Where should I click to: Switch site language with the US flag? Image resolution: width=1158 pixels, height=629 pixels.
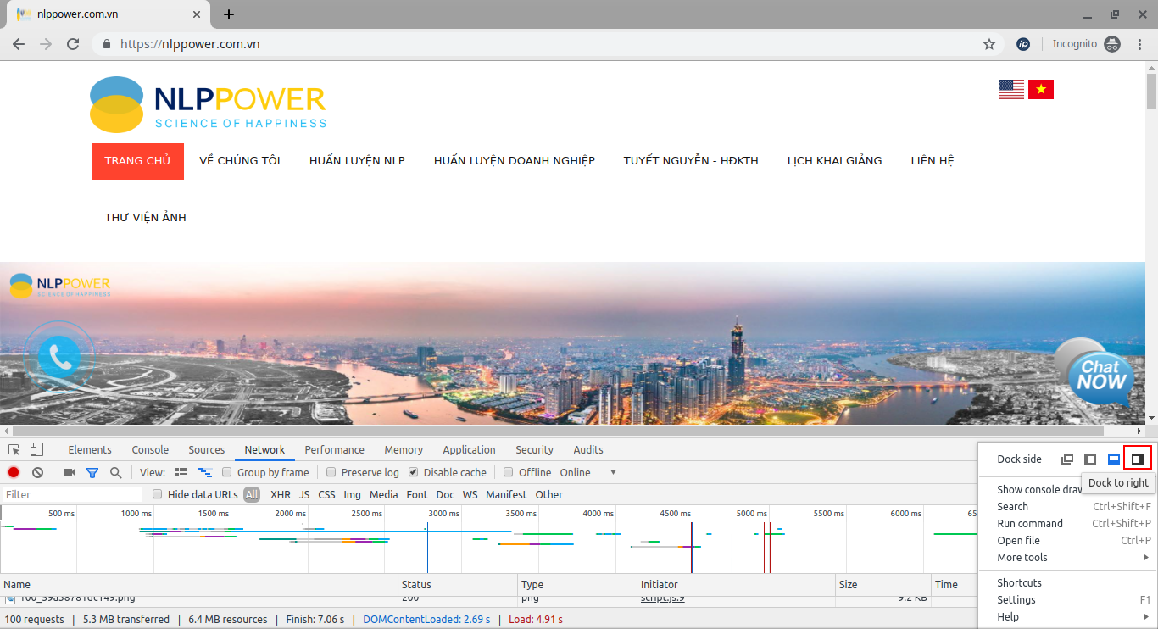point(1011,89)
